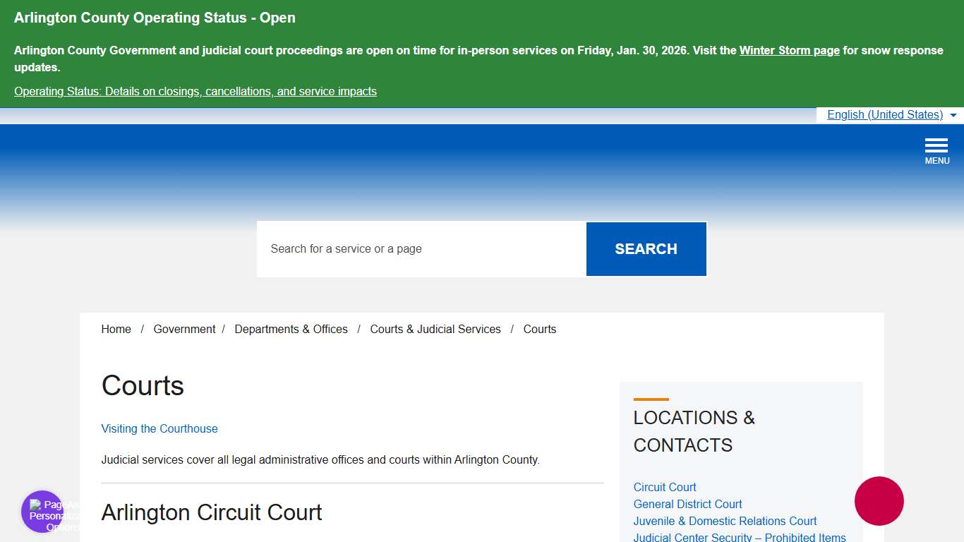Click the English (United States) text link
This screenshot has width=964, height=542.
pos(885,114)
